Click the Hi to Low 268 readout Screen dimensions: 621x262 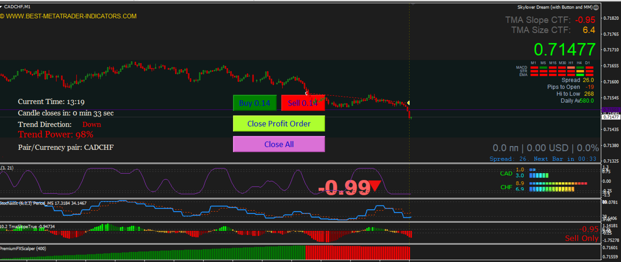click(575, 94)
